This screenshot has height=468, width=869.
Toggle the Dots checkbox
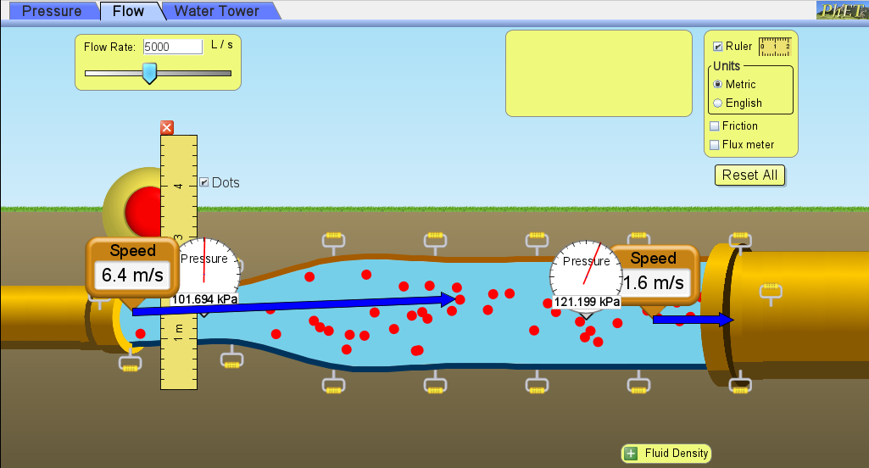[x=204, y=182]
